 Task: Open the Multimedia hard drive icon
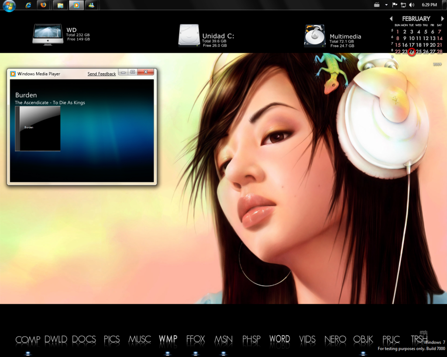pos(315,36)
